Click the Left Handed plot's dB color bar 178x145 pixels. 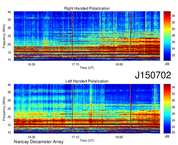tap(167, 109)
